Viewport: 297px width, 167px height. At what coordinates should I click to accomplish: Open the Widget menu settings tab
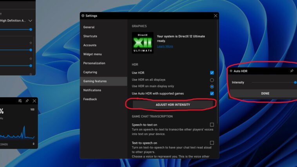(103, 54)
